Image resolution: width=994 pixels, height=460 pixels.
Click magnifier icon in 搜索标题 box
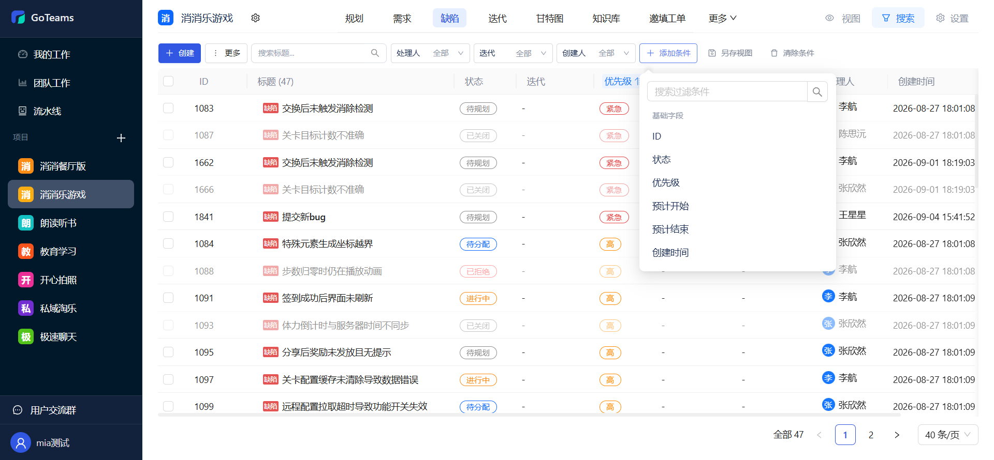point(375,53)
